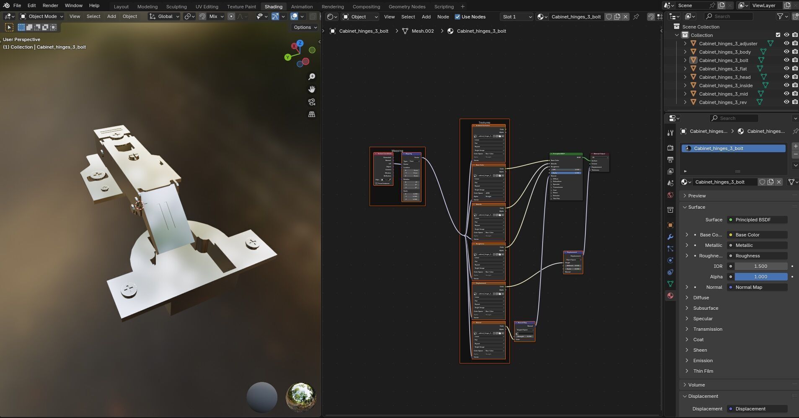Toggle proportional editing in the viewport header
This screenshot has height=418, width=799.
(x=231, y=16)
